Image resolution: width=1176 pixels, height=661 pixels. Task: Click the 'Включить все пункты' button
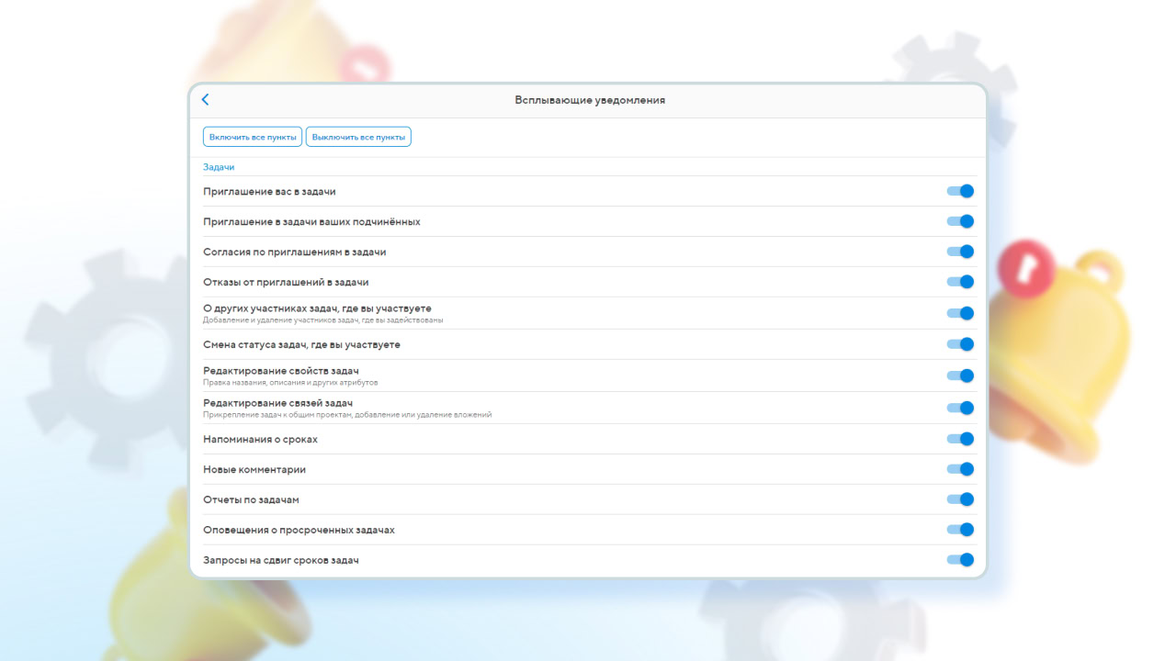pyautogui.click(x=253, y=137)
